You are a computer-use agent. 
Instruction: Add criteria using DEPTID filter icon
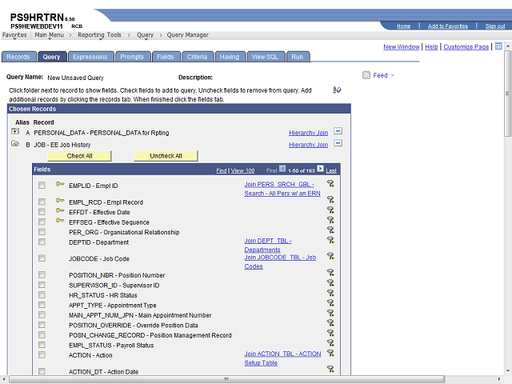click(x=330, y=240)
